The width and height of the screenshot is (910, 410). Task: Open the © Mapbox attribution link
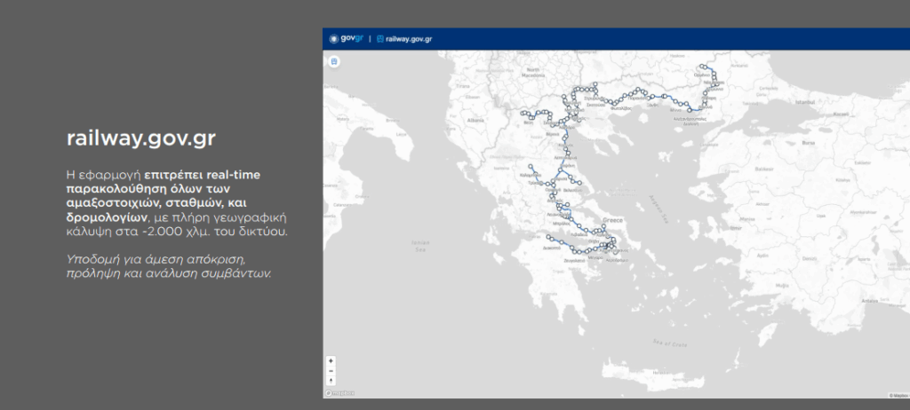[898, 396]
